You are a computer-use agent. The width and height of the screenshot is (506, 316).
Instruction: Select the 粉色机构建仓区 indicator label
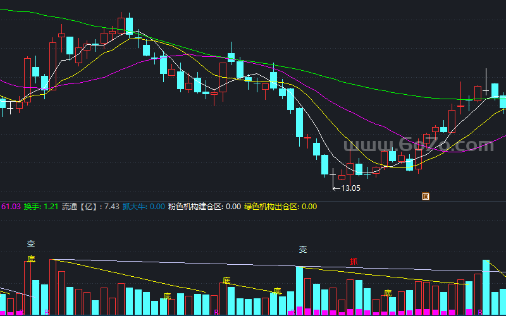(x=204, y=206)
